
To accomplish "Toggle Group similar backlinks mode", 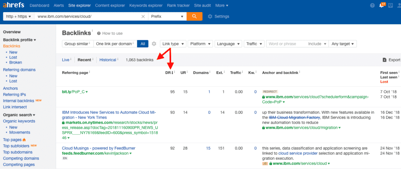I will pyautogui.click(x=78, y=44).
